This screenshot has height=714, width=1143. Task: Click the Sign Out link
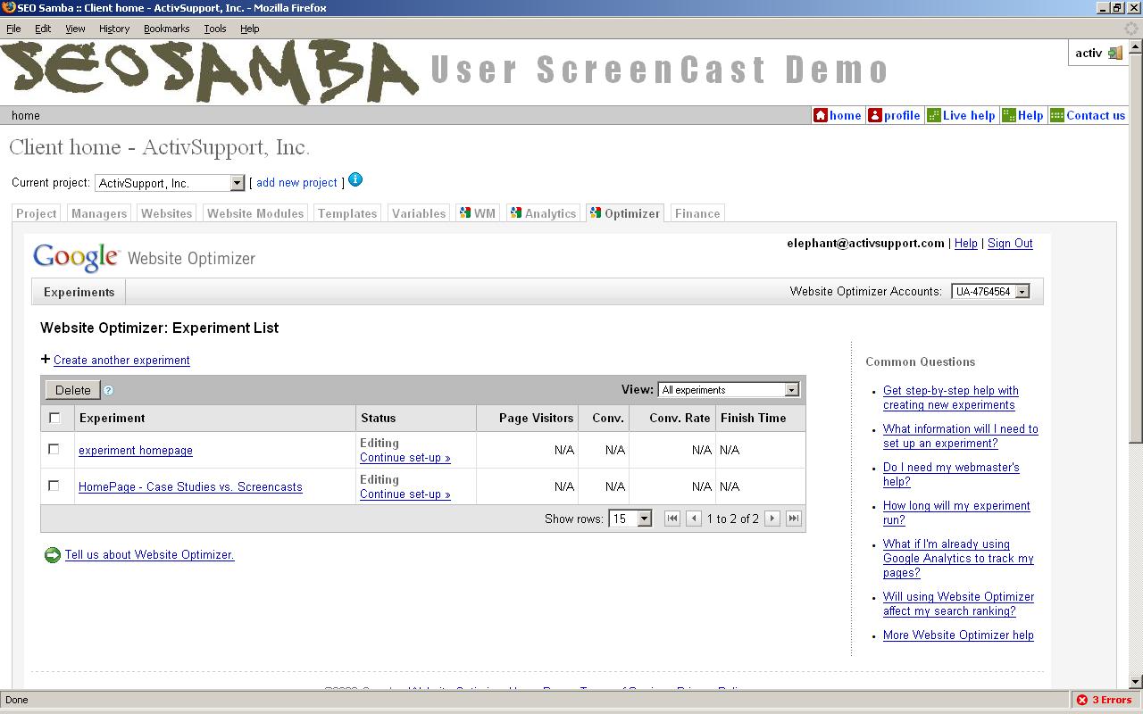tap(1010, 244)
